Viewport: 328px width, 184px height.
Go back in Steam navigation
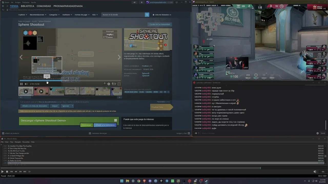[x=3, y=6]
